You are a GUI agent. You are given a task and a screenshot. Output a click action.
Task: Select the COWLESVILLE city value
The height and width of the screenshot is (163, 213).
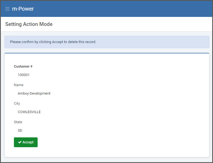29,112
